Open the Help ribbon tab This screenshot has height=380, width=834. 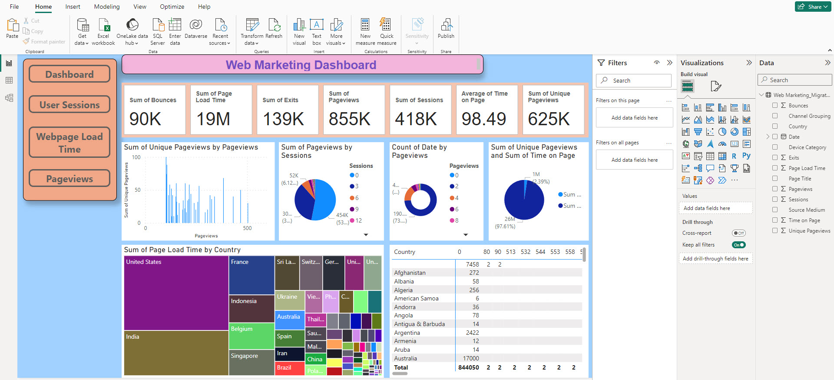pyautogui.click(x=204, y=7)
